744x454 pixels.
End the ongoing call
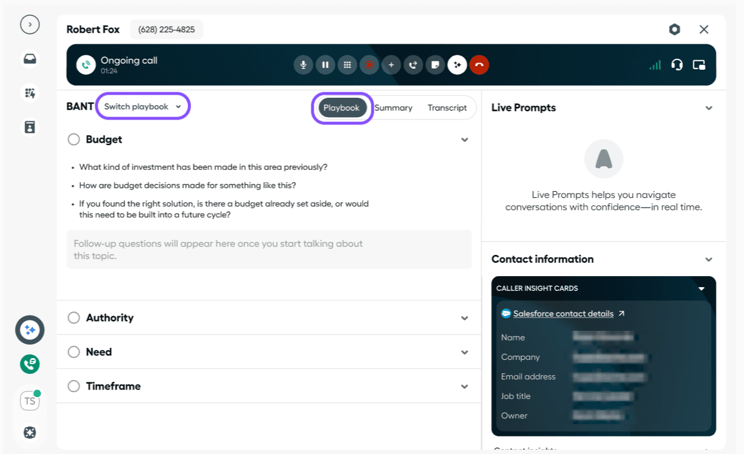[479, 65]
